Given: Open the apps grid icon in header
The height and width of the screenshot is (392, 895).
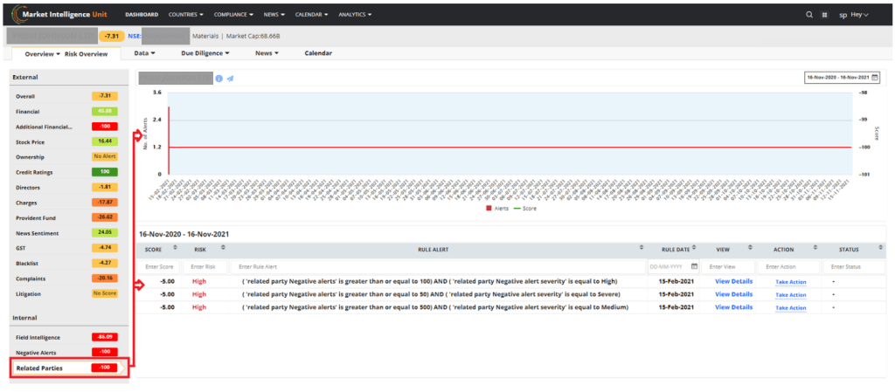Looking at the screenshot, I should pos(824,15).
